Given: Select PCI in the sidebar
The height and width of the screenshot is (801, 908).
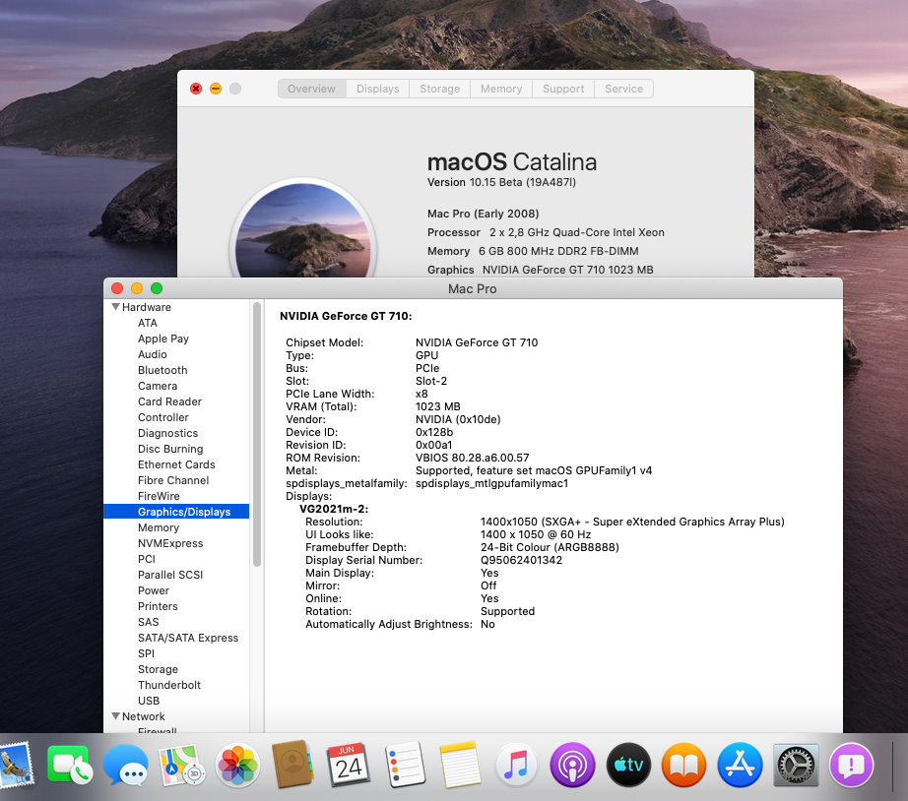Looking at the screenshot, I should coord(147,559).
